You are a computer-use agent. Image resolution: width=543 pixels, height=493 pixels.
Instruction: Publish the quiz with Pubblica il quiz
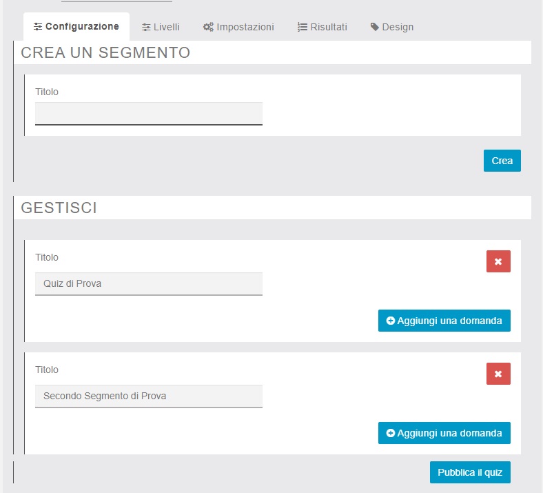(x=470, y=472)
